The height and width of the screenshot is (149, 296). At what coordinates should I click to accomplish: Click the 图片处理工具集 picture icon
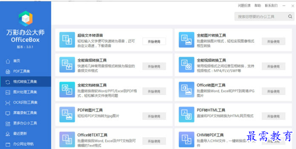click(8, 92)
